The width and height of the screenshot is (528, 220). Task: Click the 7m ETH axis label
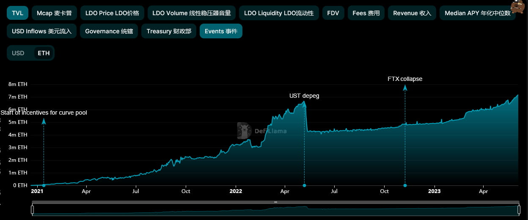coord(18,97)
